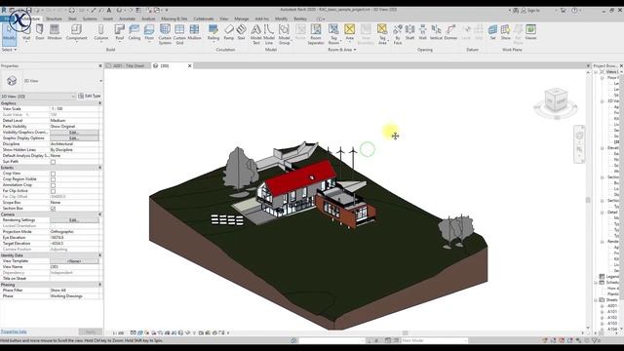This screenshot has width=624, height=351.
Task: Select the Floor tool
Action: 149,32
